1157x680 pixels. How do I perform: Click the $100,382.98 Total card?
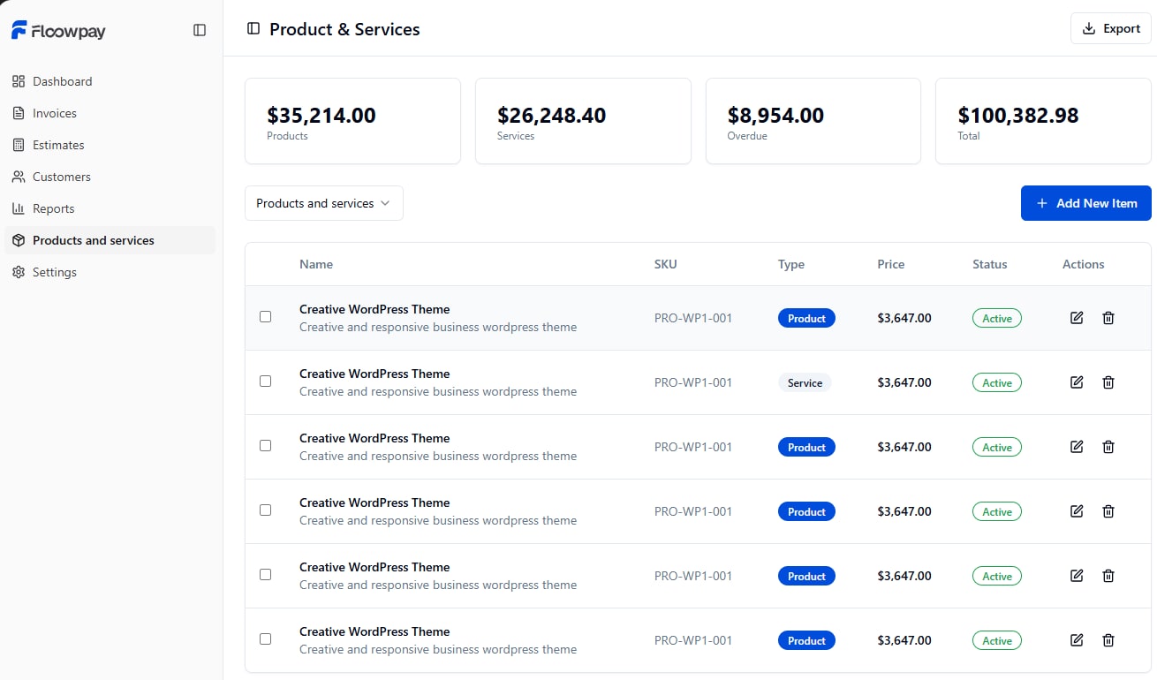click(x=1044, y=121)
